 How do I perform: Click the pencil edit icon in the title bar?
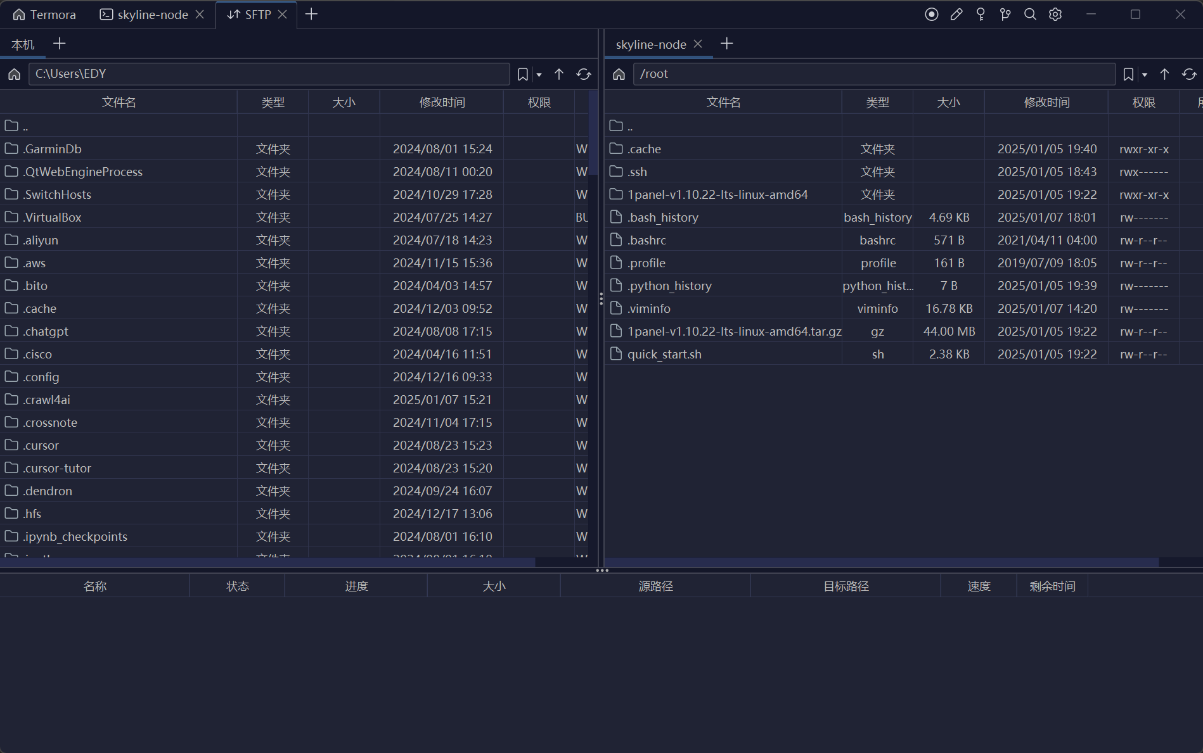pyautogui.click(x=956, y=15)
